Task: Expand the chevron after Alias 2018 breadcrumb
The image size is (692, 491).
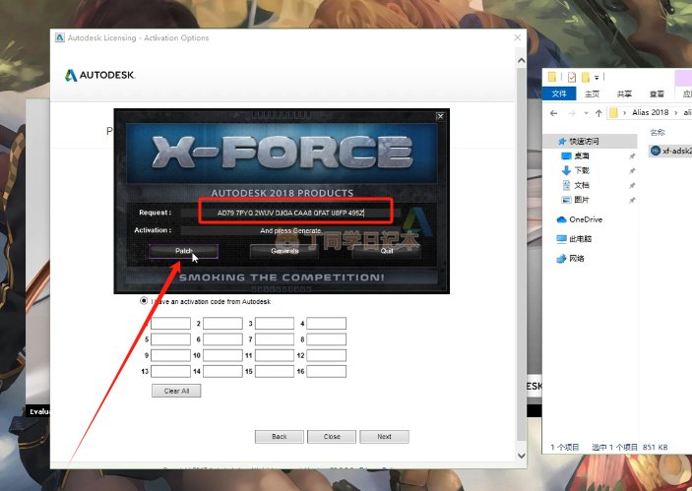Action: (675, 113)
